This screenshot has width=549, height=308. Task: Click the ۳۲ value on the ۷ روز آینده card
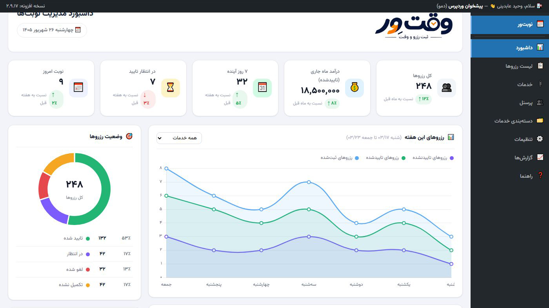coord(242,81)
